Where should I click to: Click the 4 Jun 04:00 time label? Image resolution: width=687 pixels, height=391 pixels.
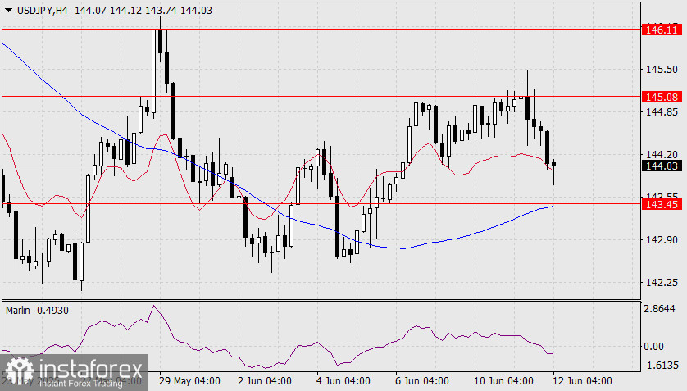(x=343, y=381)
